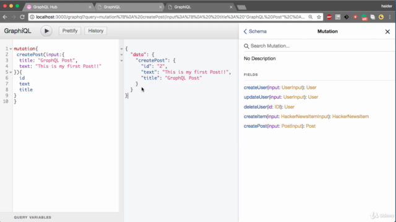
Task: Click the haider profile button
Action: click(x=386, y=6)
